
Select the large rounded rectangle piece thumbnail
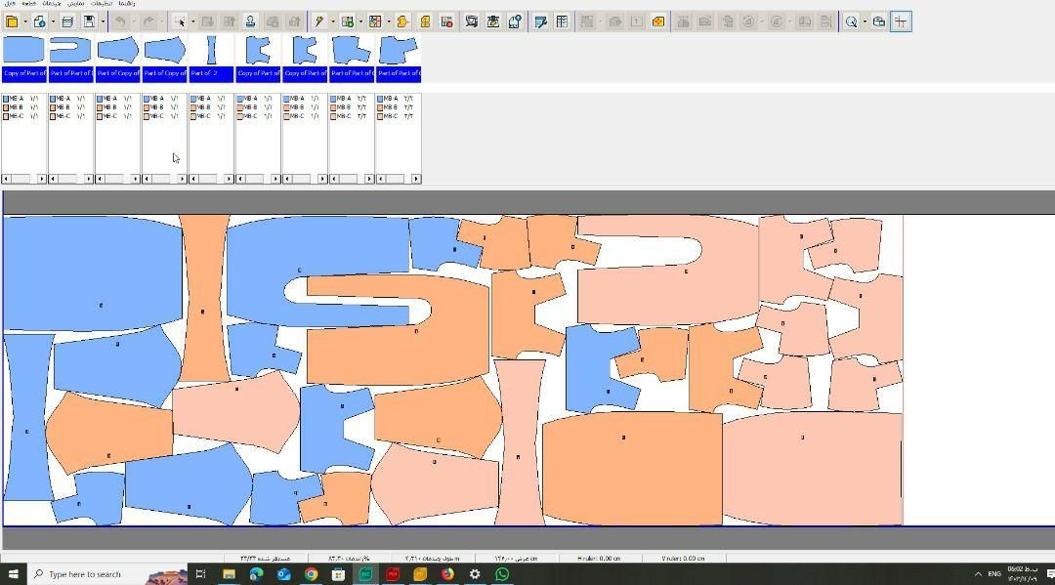point(24,59)
